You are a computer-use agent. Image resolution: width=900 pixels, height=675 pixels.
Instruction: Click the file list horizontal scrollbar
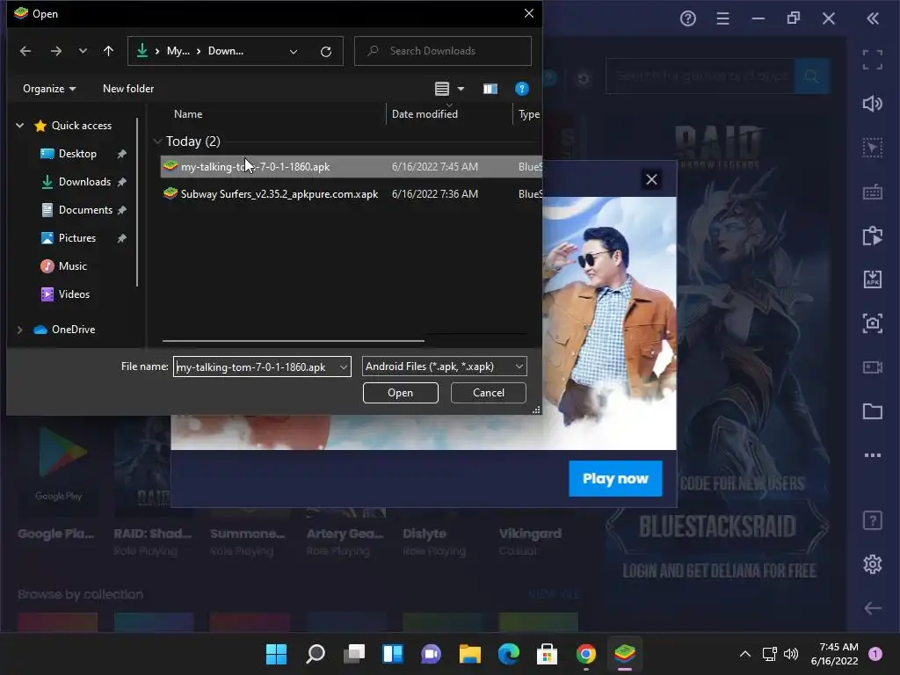[x=294, y=341]
